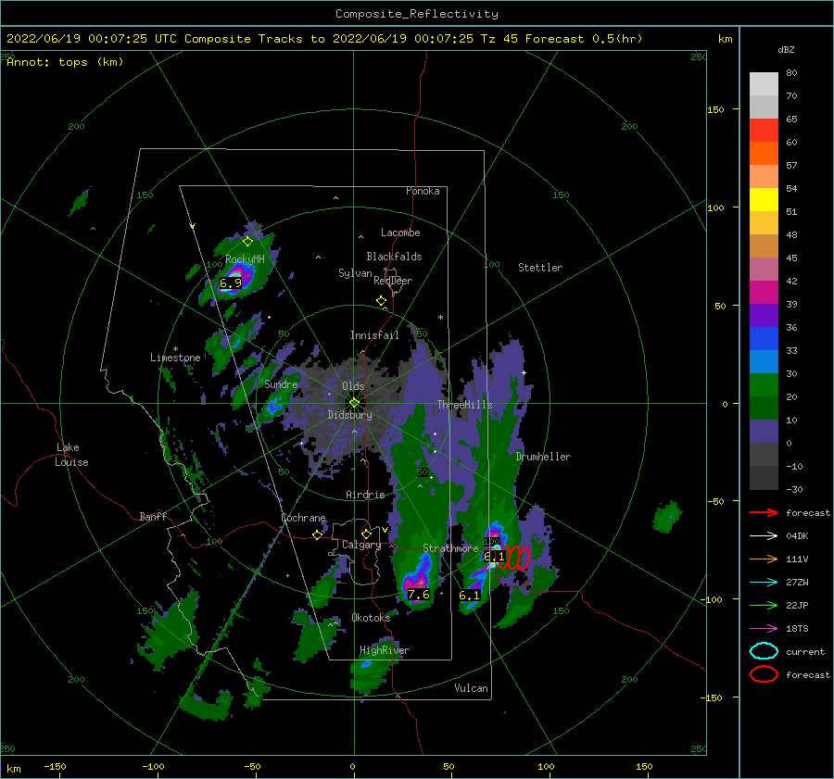Select the 7.6 storm top label
The width and height of the screenshot is (834, 779).
pyautogui.click(x=418, y=595)
